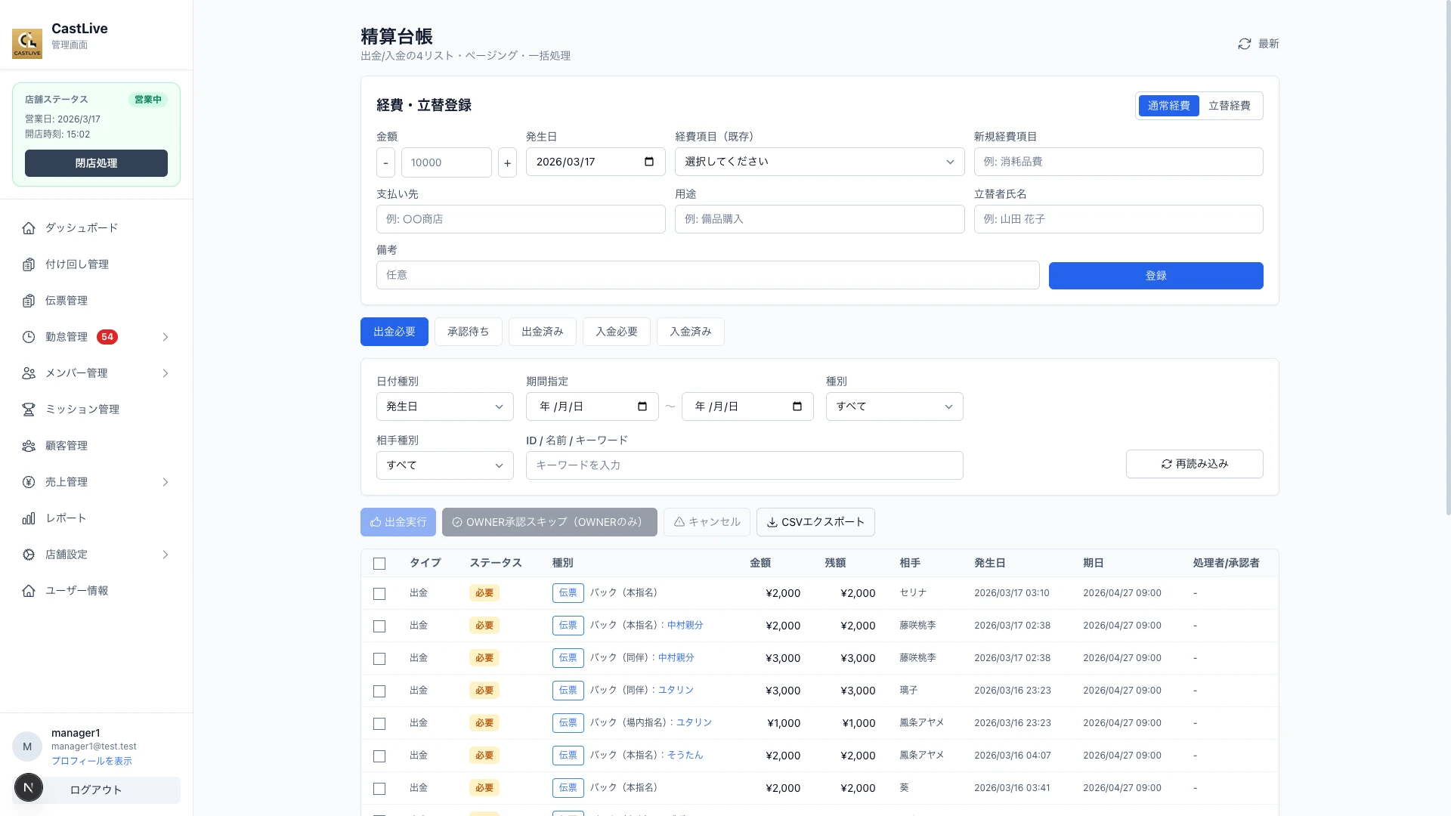This screenshot has width=1451, height=816.
Task: Switch to the 立替経費 tab
Action: pos(1230,106)
